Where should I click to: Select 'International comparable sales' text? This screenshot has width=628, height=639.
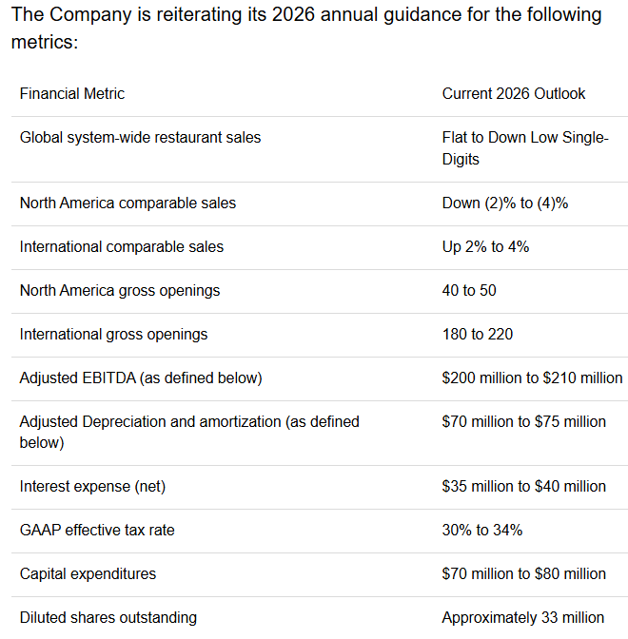(122, 247)
